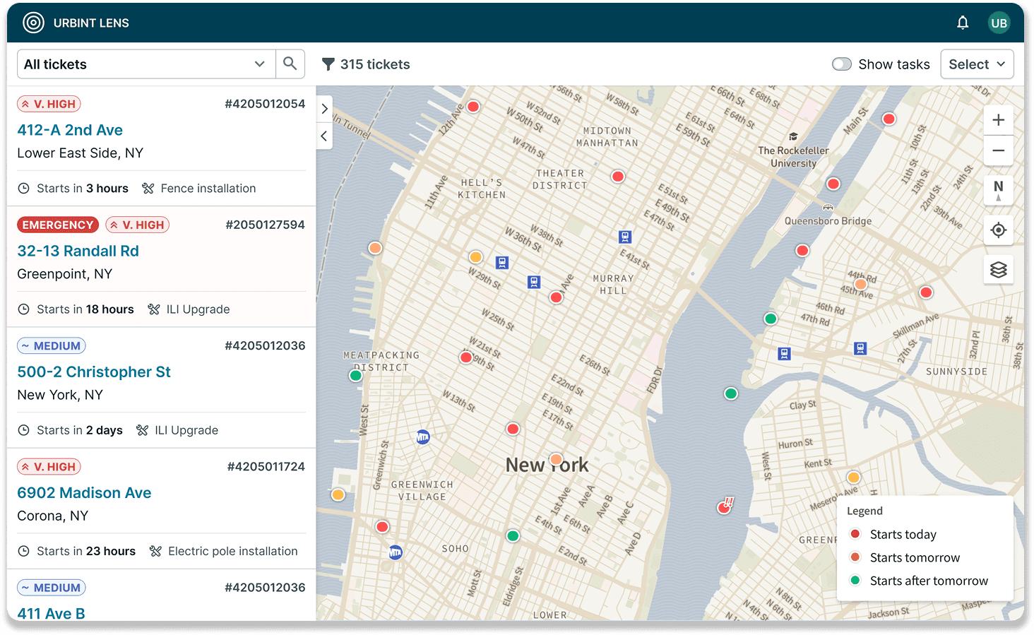This screenshot has width=1034, height=635.
Task: Click Starts tomorrow in legend
Action: pyautogui.click(x=915, y=557)
